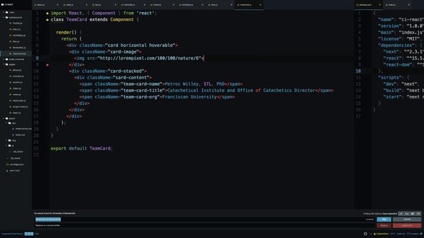Collapse the pages folder

pos(3,64)
